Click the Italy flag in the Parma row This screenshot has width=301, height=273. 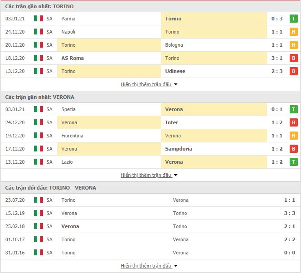39,19
